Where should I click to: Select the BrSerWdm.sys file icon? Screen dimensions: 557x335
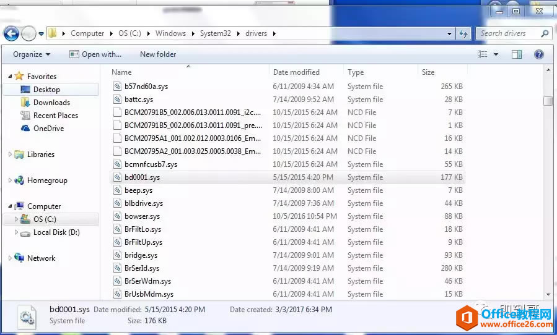(x=118, y=281)
